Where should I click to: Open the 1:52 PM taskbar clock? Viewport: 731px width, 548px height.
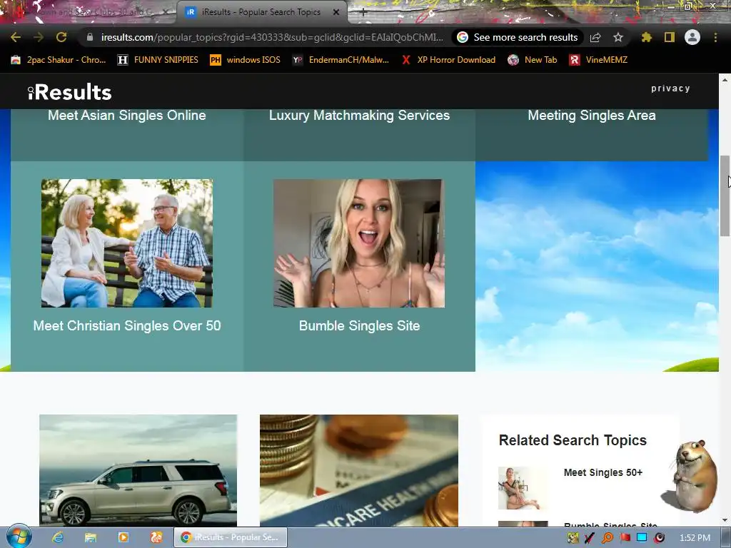[695, 538]
